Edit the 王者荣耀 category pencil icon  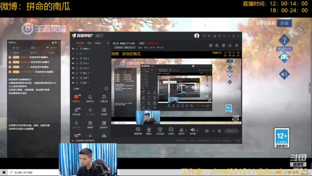click(x=134, y=48)
